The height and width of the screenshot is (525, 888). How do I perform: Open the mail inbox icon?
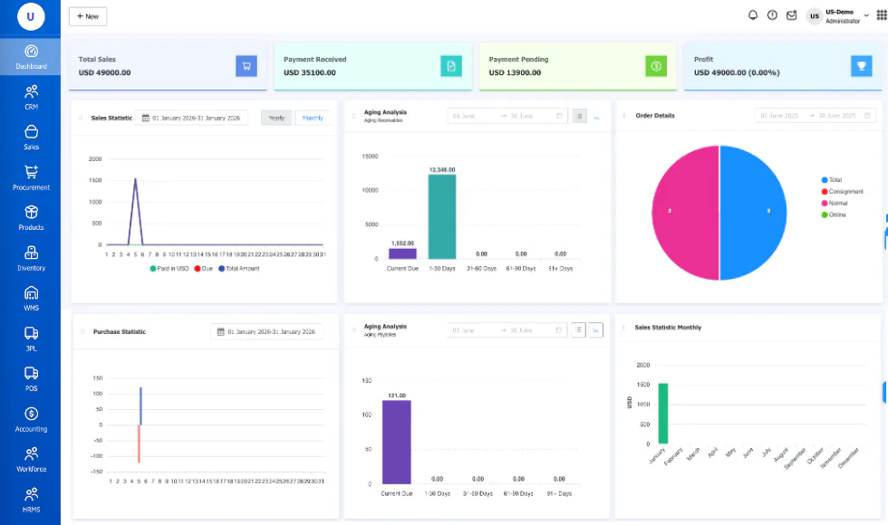pyautogui.click(x=791, y=15)
